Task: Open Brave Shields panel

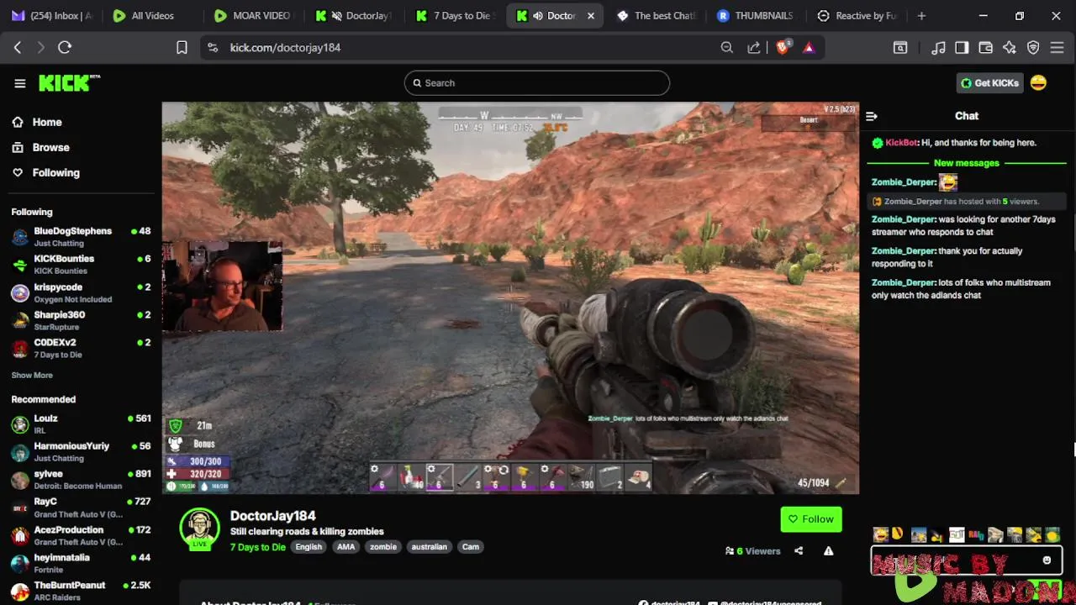Action: point(783,48)
